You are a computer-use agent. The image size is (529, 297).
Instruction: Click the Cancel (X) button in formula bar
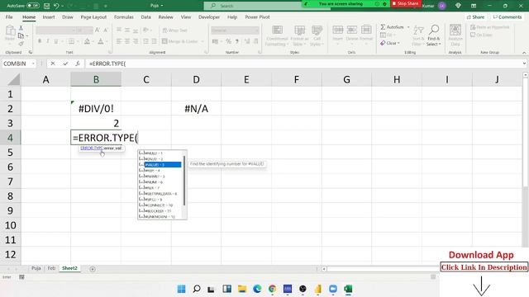click(53, 64)
